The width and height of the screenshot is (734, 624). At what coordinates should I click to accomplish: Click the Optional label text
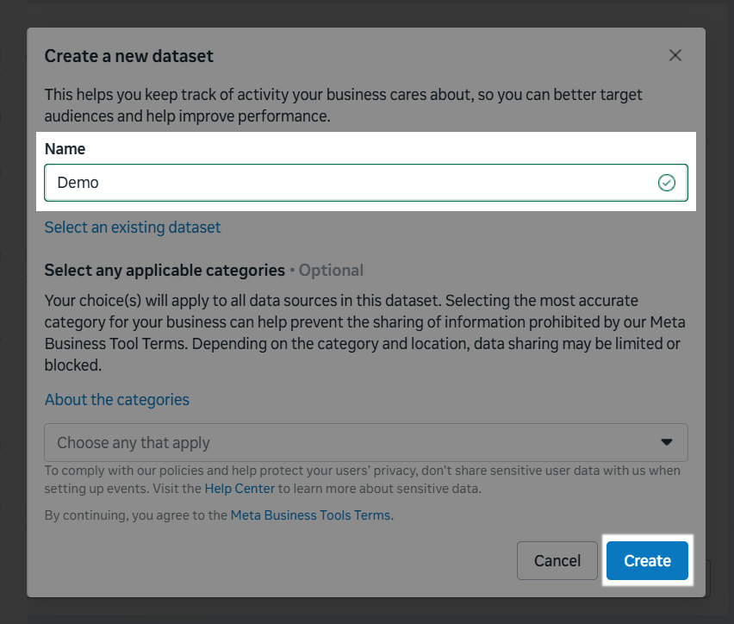[x=332, y=271]
